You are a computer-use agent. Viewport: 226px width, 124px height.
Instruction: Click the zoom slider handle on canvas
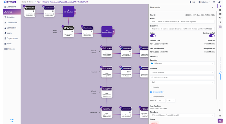point(220,73)
